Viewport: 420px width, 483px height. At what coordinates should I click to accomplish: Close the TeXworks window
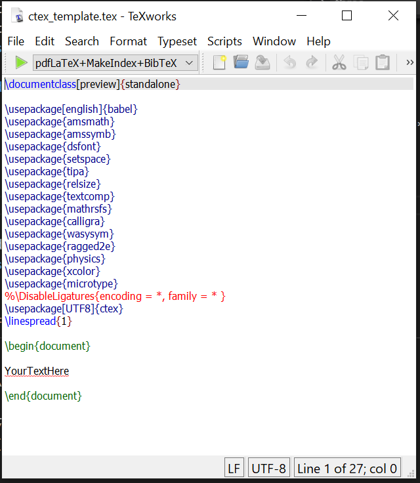[393, 15]
